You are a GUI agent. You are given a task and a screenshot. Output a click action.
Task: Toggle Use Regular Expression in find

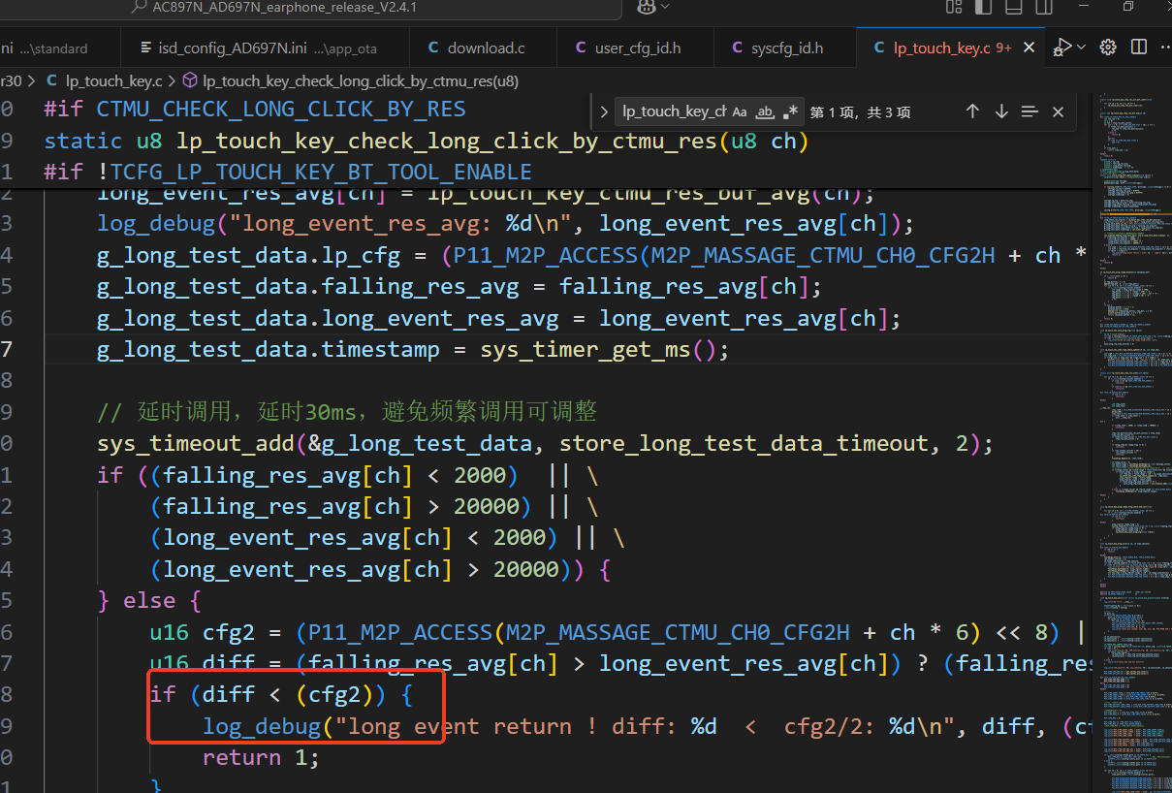point(790,111)
